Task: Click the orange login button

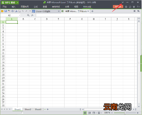Action: (118, 7)
